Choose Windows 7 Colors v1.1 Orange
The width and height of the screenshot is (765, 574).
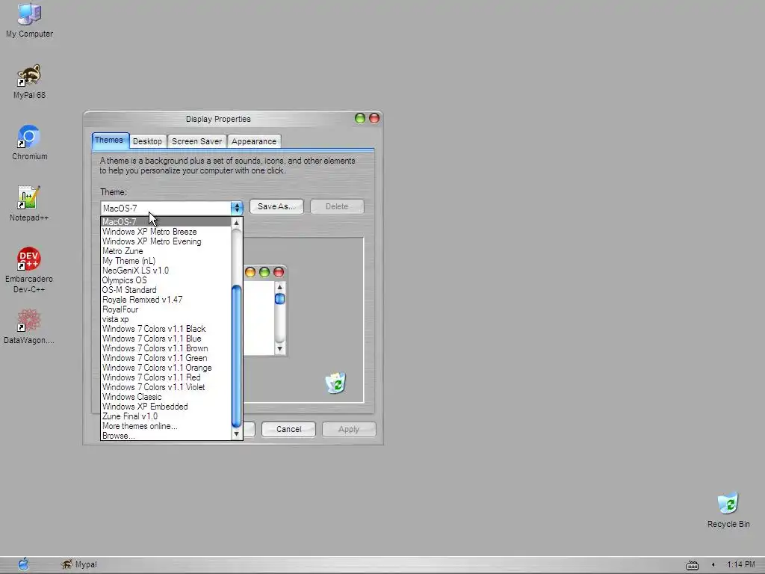(x=165, y=368)
